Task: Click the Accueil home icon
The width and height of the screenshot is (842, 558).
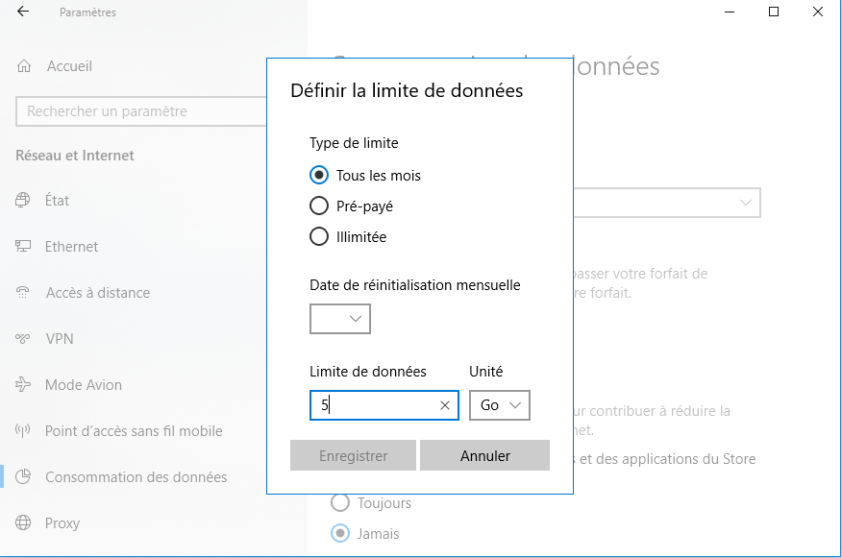Action: click(x=24, y=66)
